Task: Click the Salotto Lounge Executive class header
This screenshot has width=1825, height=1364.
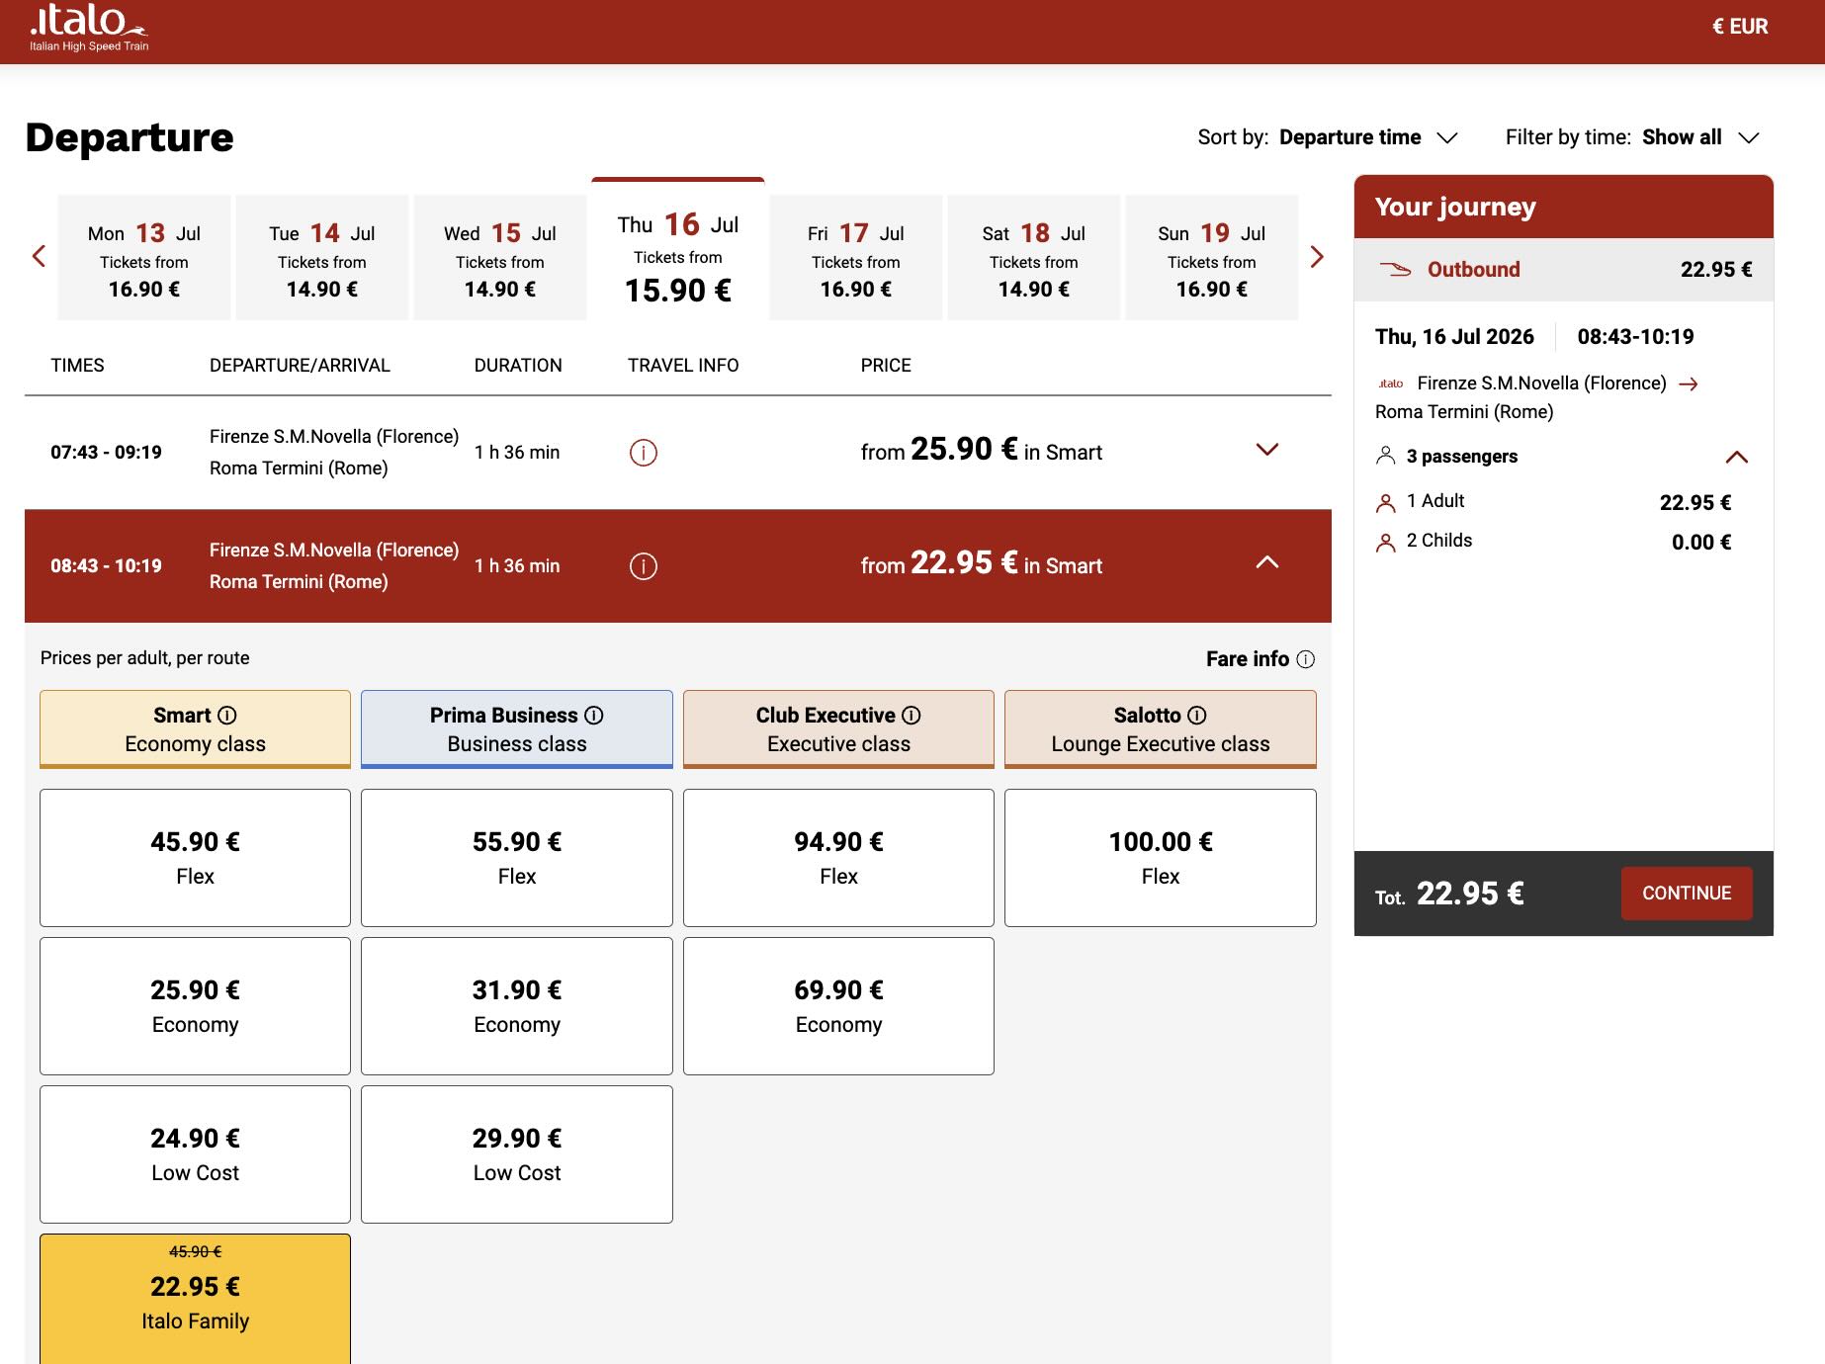Action: click(x=1161, y=729)
